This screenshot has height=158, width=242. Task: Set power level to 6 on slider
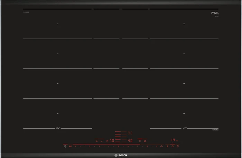(128, 146)
